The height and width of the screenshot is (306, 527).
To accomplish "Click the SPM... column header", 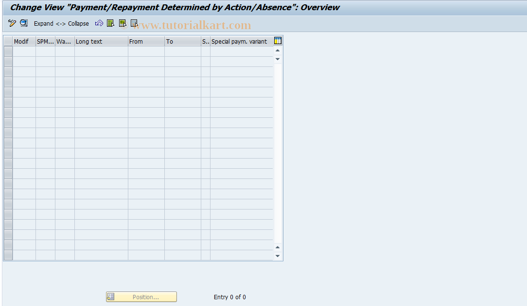I will click(x=45, y=41).
